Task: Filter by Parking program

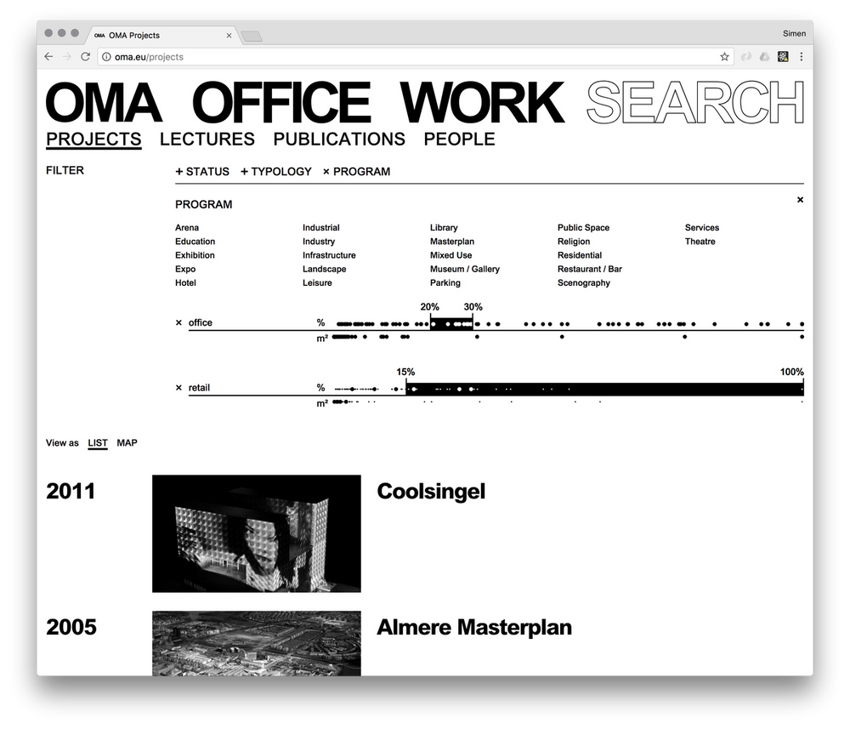Action: 445,283
